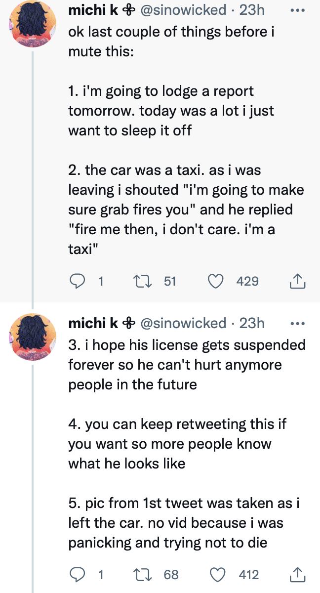320x593 pixels.
Task: Reply to the second tweet
Action: (x=77, y=574)
